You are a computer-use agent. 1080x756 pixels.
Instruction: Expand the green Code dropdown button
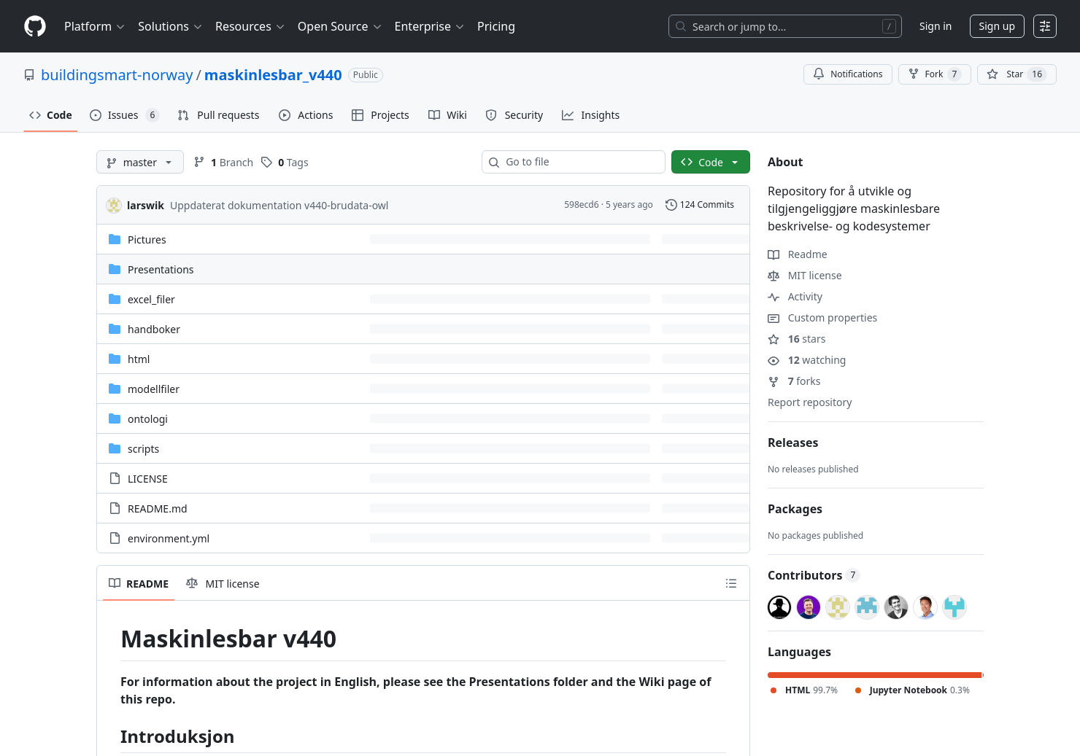tap(710, 163)
